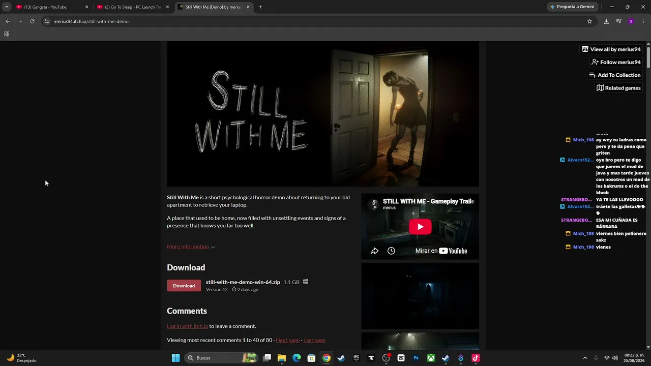Go back to the previous page
This screenshot has height=366, width=651.
pyautogui.click(x=8, y=21)
